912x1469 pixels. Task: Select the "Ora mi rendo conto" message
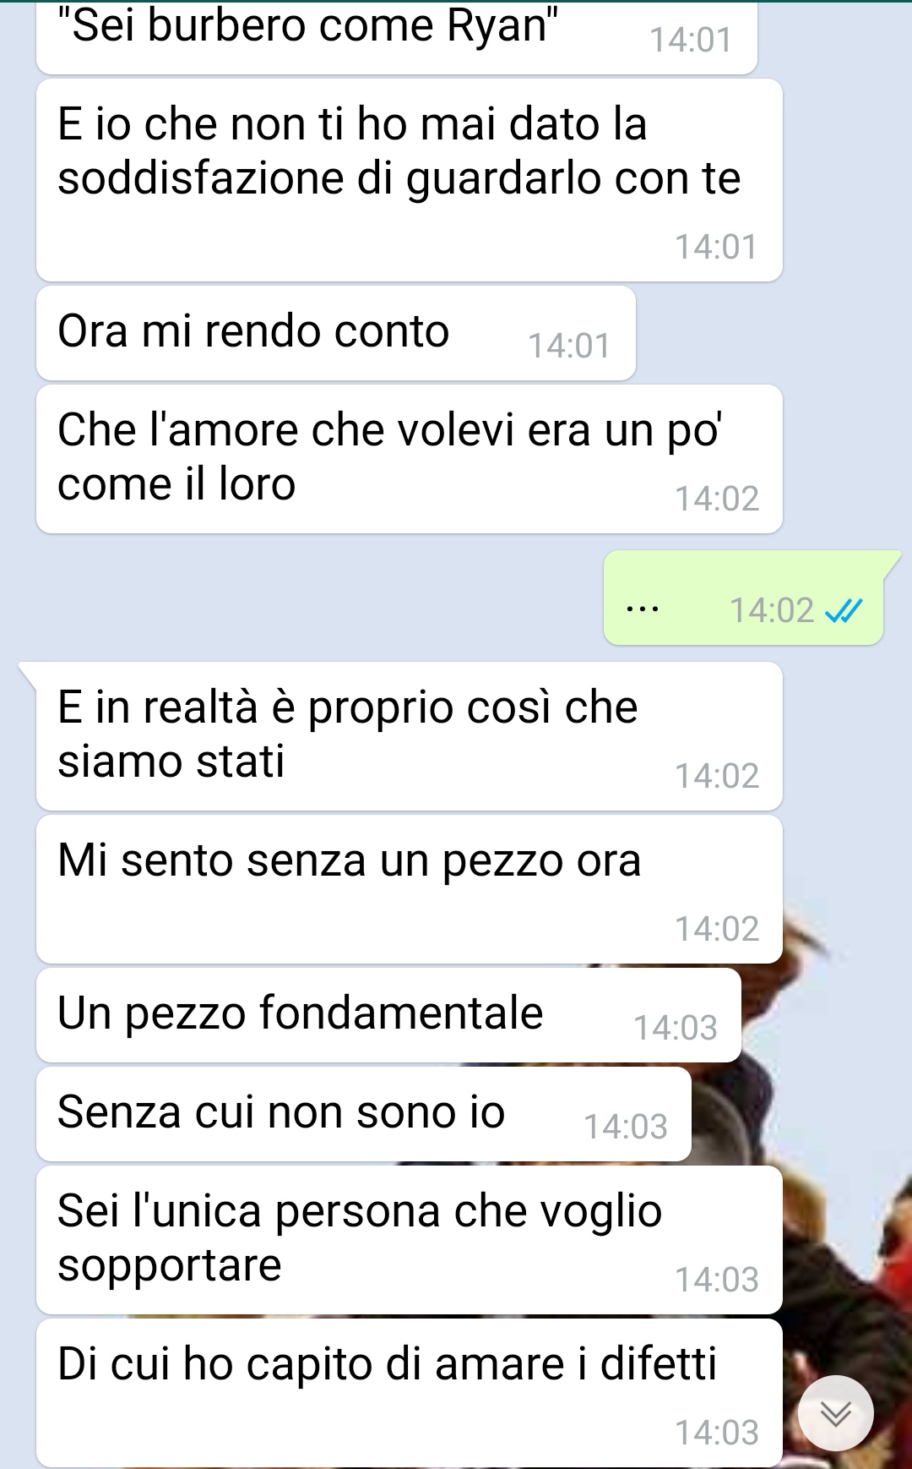[335, 333]
